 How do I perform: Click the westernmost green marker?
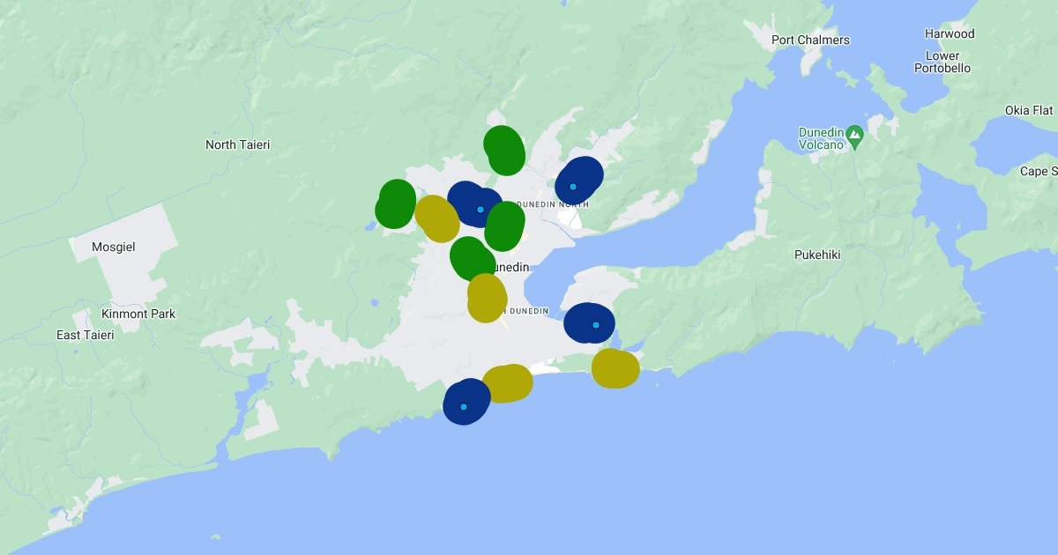395,203
